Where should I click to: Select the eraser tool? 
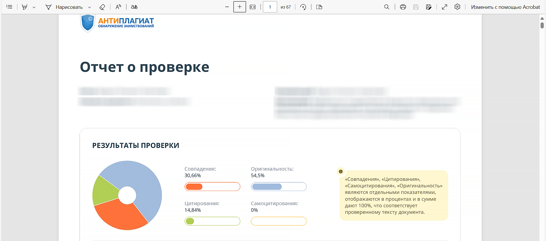(102, 7)
